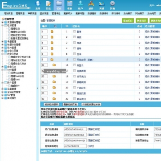Expand the 信息相关管理 tree node
161x161 pixels.
(x=2, y=22)
